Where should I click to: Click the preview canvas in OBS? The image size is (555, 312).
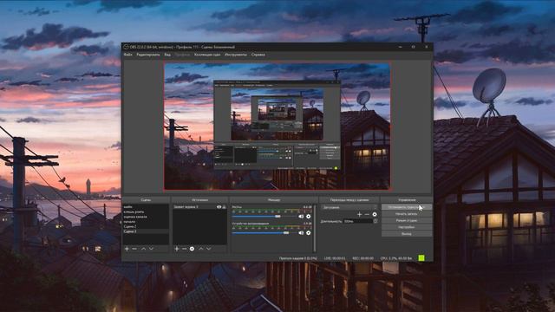tap(277, 127)
